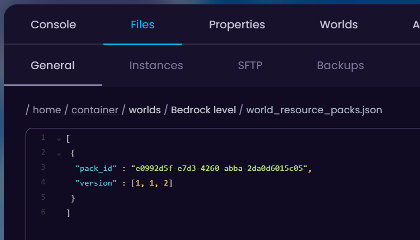The image size is (420, 240).
Task: Collapse the array fold arrow on line 1
Action: click(x=59, y=139)
